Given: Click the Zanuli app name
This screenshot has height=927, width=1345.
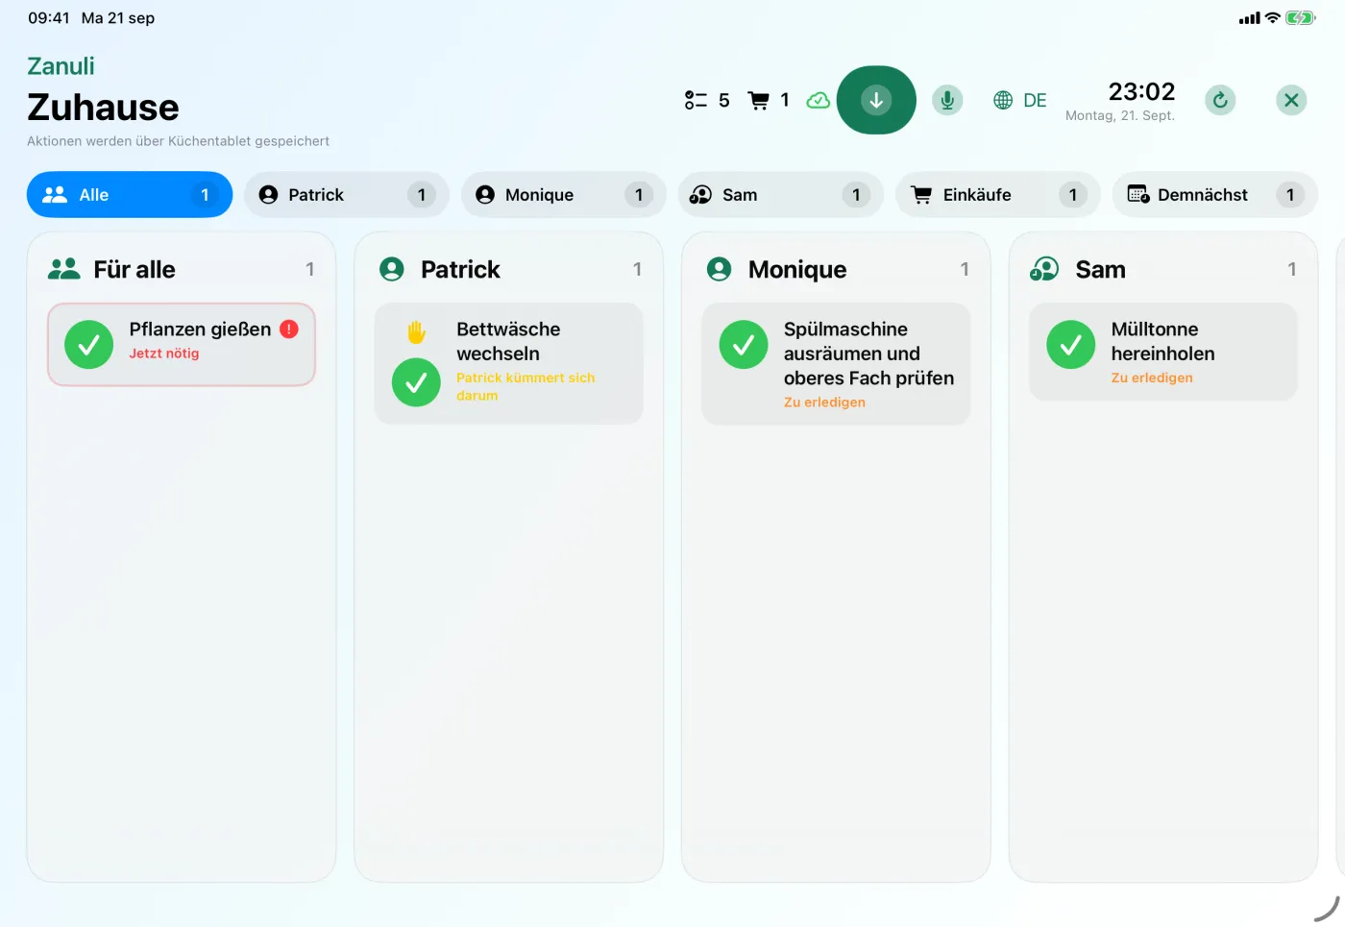Looking at the screenshot, I should click(x=61, y=66).
